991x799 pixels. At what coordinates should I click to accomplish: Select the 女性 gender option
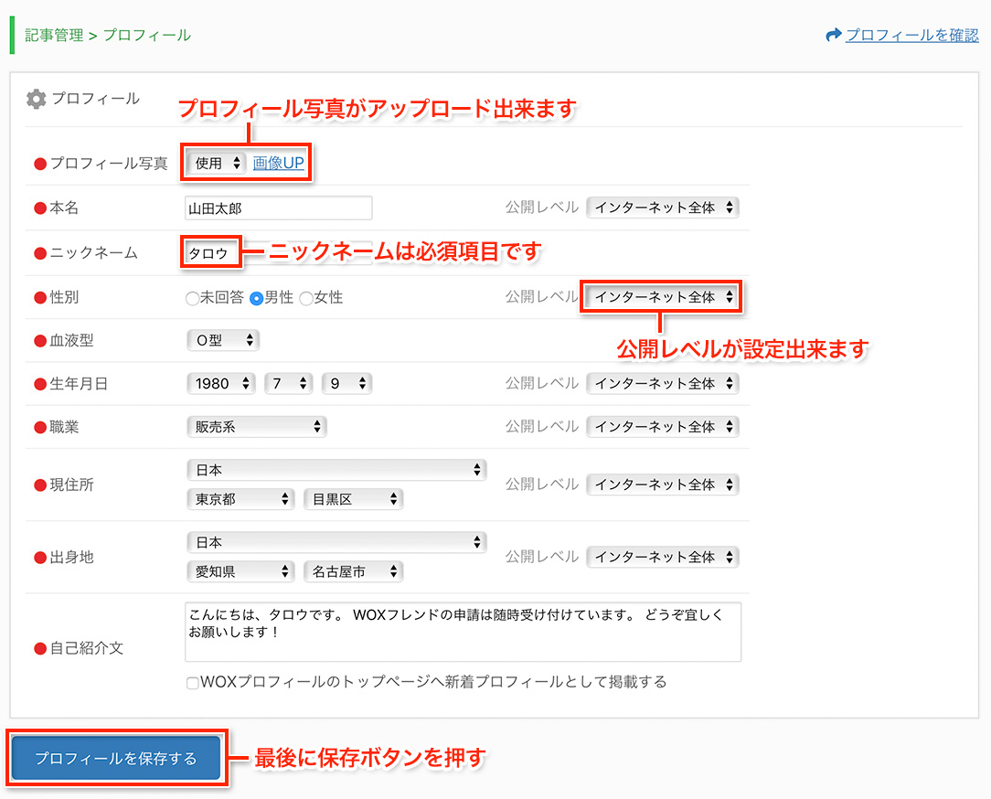(x=307, y=296)
